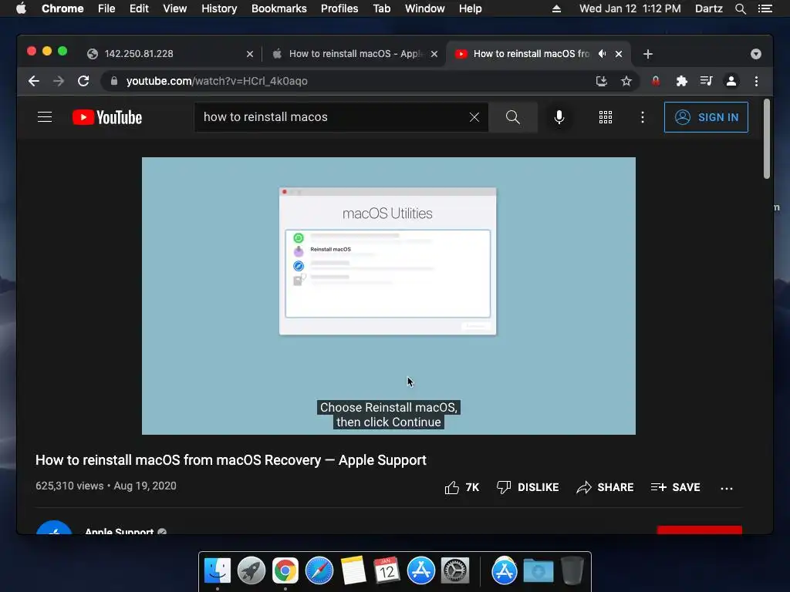Open the Bookmarks menu

(x=279, y=8)
